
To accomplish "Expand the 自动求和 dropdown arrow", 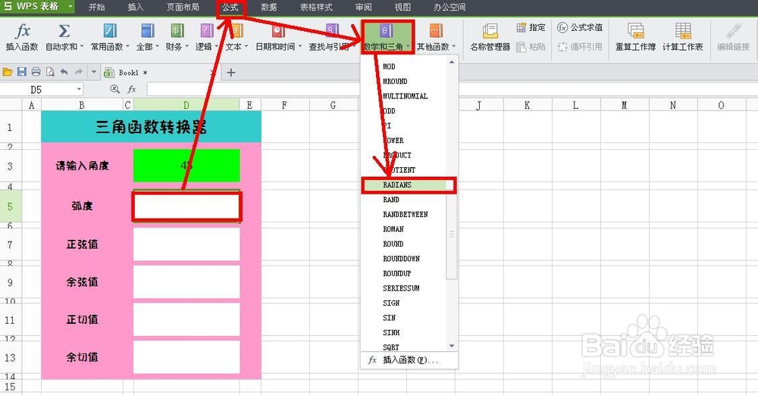I will click(82, 47).
